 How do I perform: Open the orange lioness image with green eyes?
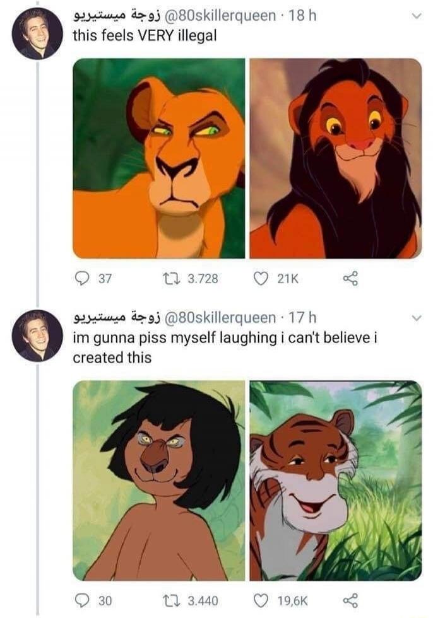(158, 158)
